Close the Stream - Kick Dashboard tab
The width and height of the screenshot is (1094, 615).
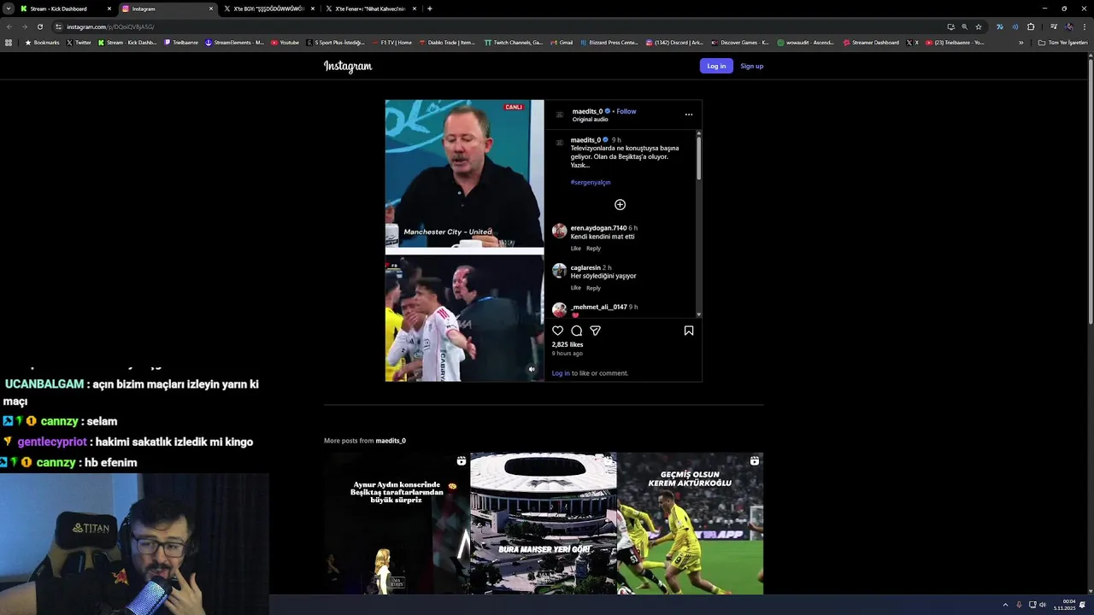coord(109,9)
